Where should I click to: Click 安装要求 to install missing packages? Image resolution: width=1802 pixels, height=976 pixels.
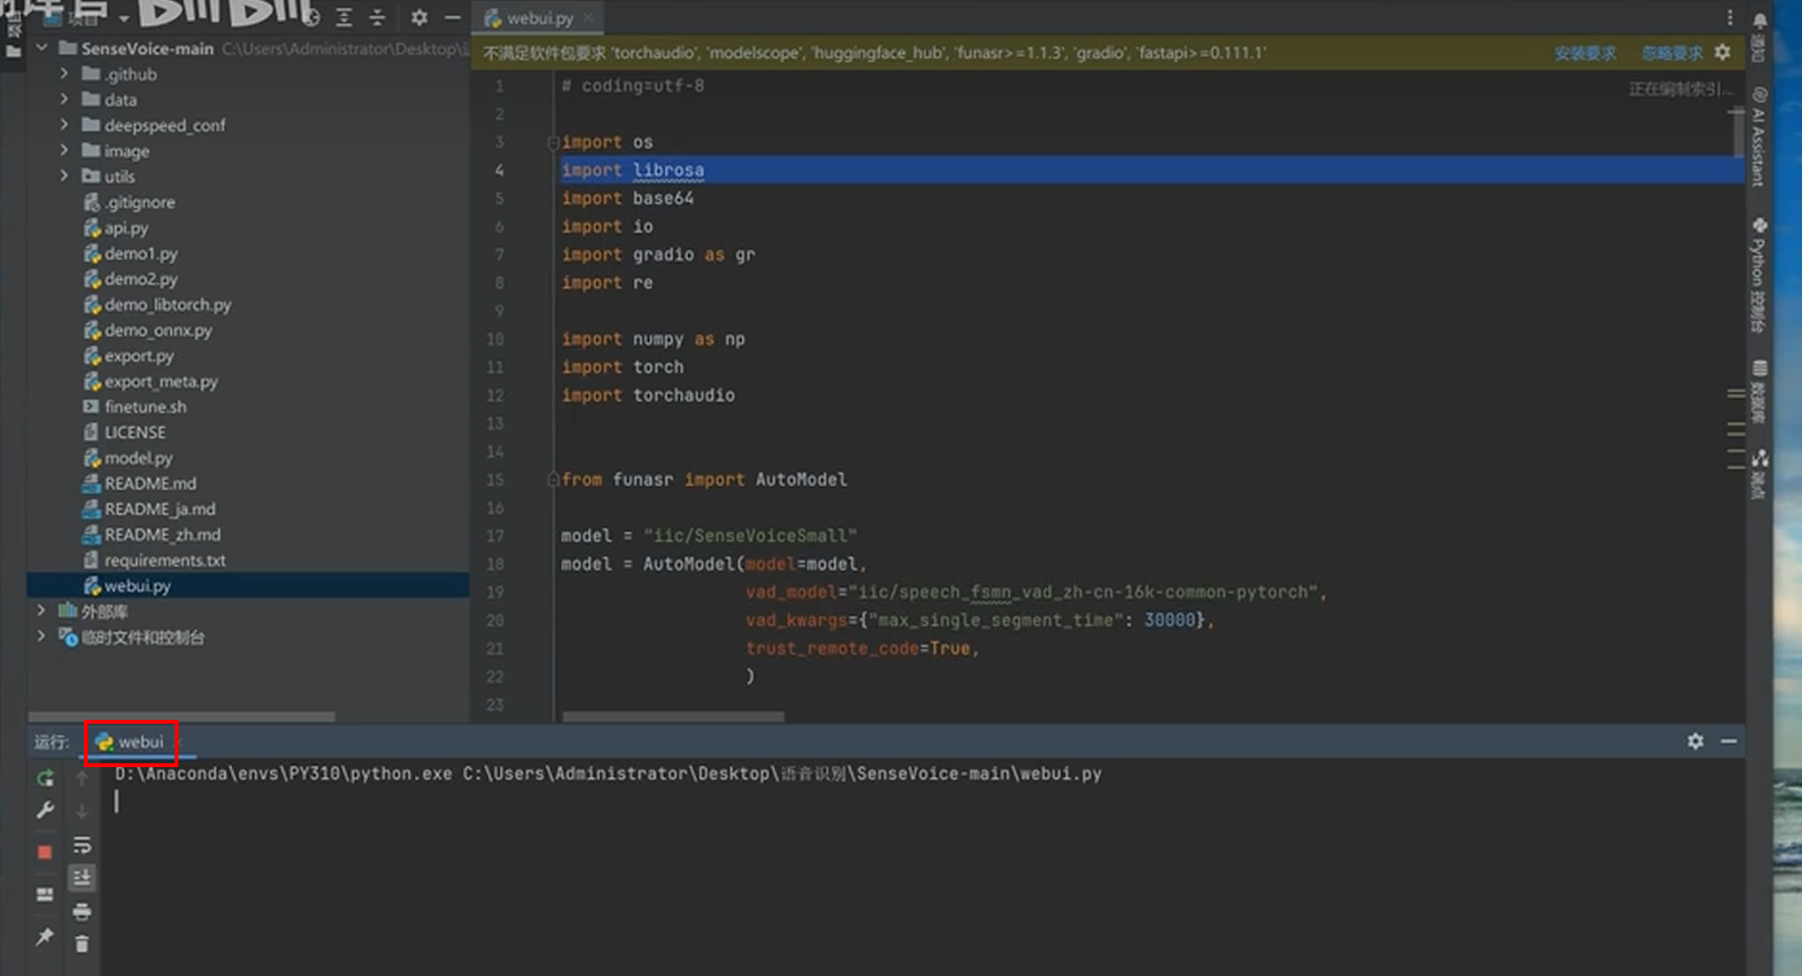pos(1585,52)
